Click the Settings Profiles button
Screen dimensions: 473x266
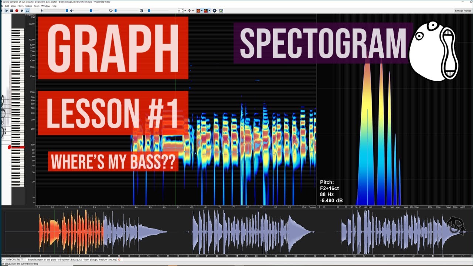point(463,11)
